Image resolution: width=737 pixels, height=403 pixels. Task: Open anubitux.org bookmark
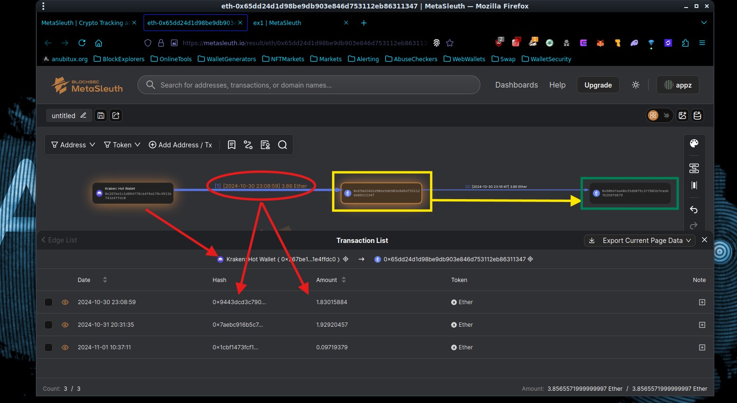(65, 59)
